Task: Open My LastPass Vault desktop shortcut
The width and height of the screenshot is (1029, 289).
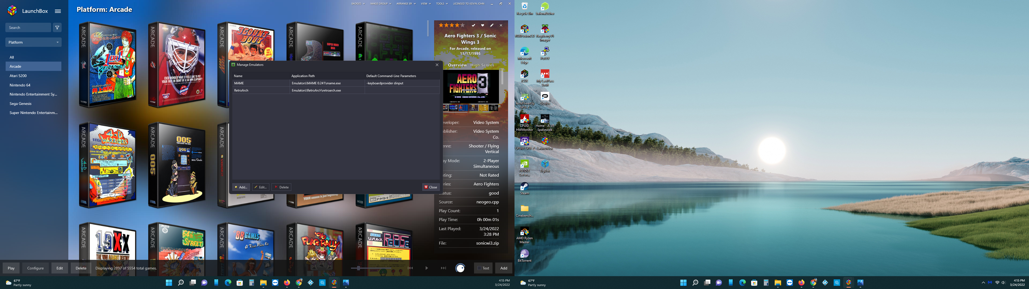Action: [x=545, y=78]
